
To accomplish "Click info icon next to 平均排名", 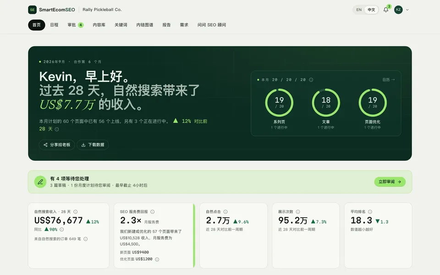I will tap(370, 212).
